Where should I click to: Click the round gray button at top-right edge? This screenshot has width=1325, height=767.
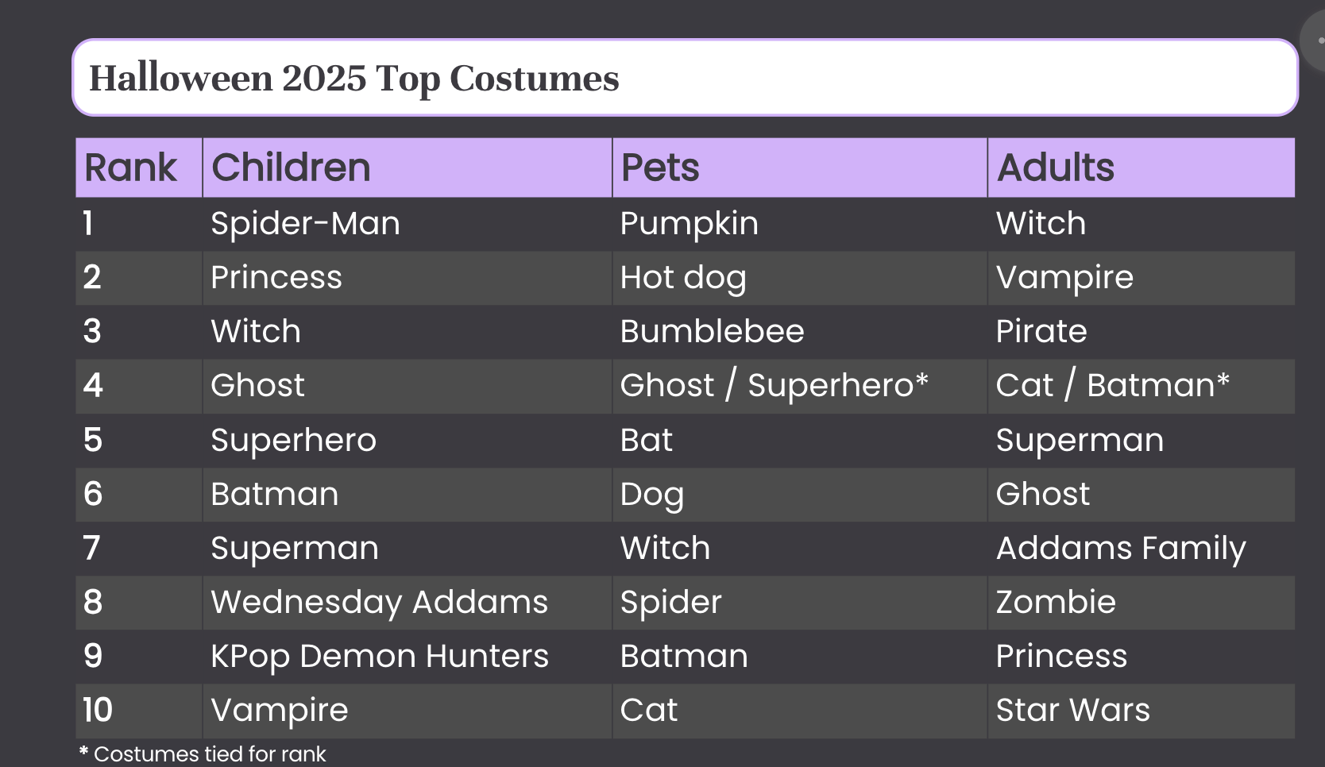(x=1315, y=40)
